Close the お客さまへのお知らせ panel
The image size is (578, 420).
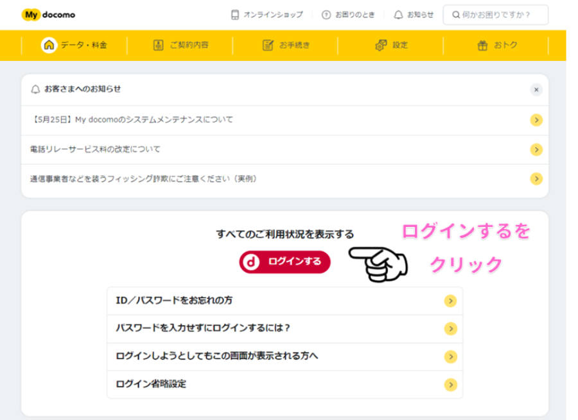(x=536, y=90)
